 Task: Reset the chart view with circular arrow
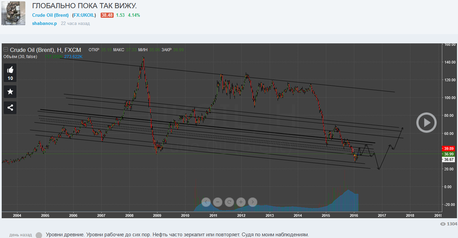pos(229,202)
